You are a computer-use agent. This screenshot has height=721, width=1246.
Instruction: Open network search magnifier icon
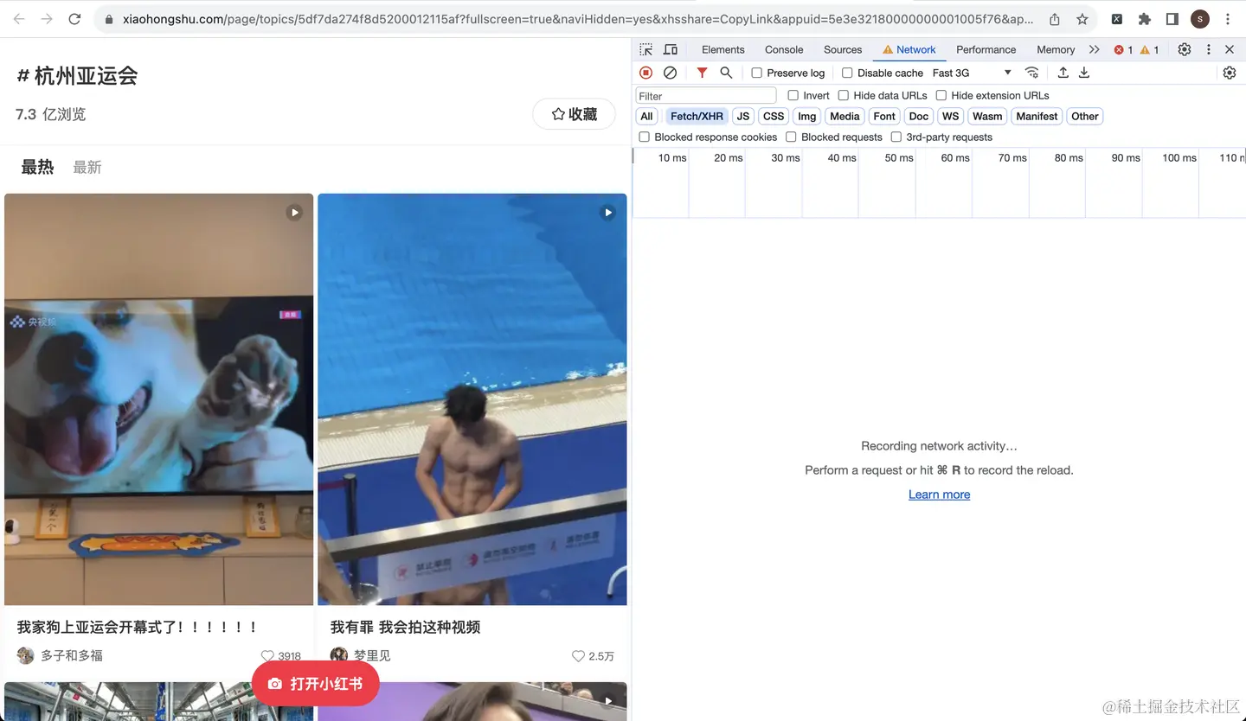726,73
